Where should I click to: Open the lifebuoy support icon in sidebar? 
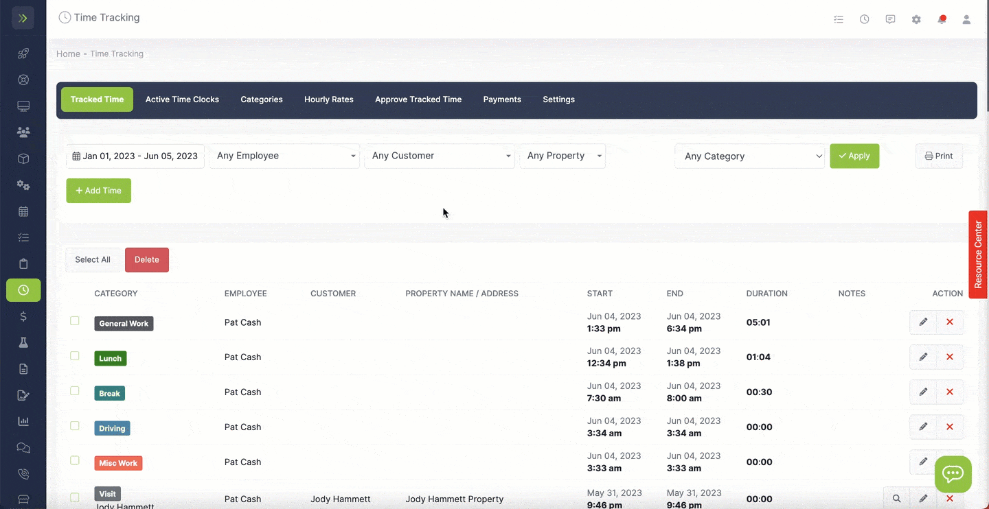(23, 80)
